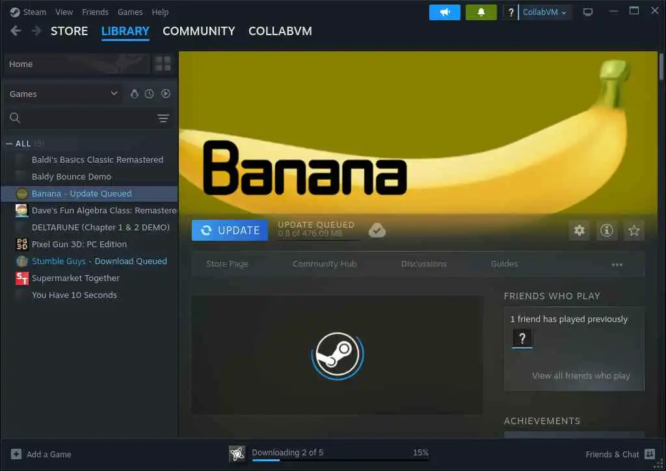Screen dimensions: 666x471
Task: Open Banana Community Hub link
Action: tap(325, 263)
